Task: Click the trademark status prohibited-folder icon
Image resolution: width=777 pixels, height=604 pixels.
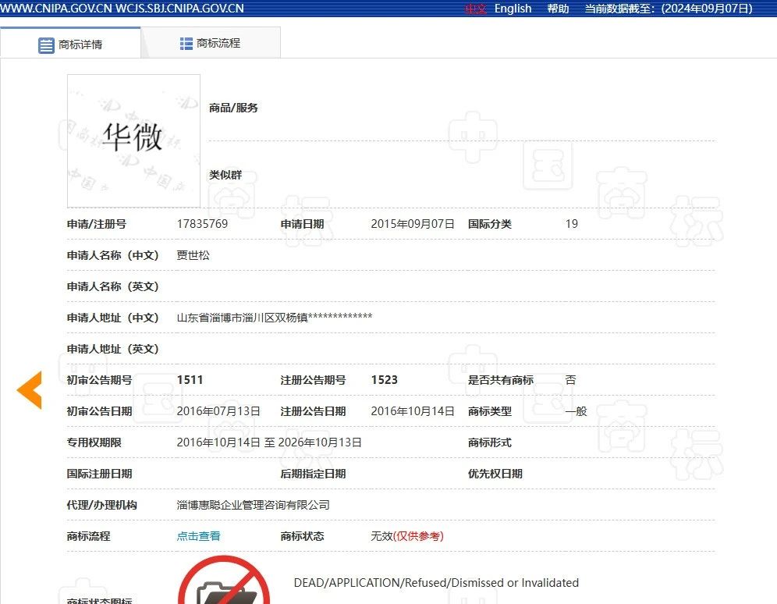Action: [224, 580]
